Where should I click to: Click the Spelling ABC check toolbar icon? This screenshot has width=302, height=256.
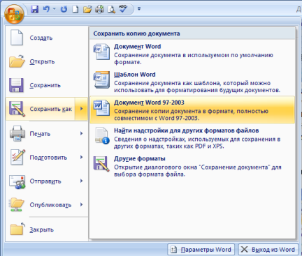123,9
